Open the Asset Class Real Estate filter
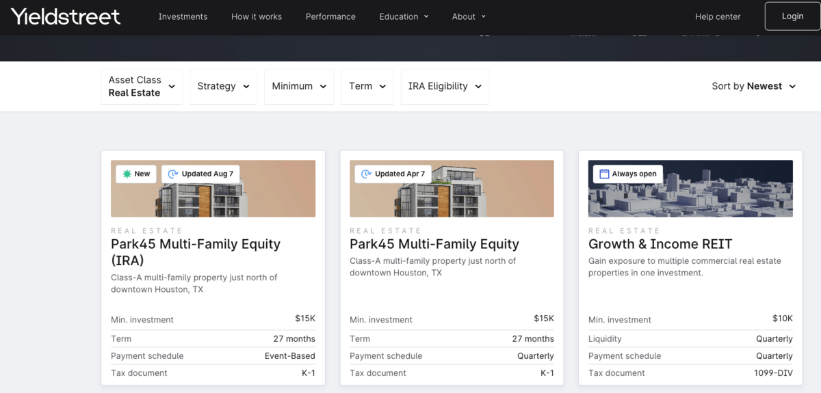Image resolution: width=821 pixels, height=393 pixels. pyautogui.click(x=142, y=86)
